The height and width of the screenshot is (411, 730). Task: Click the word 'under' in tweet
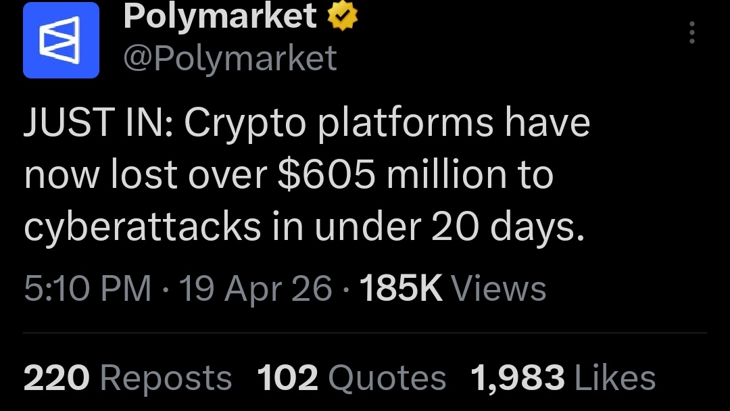[365, 228]
